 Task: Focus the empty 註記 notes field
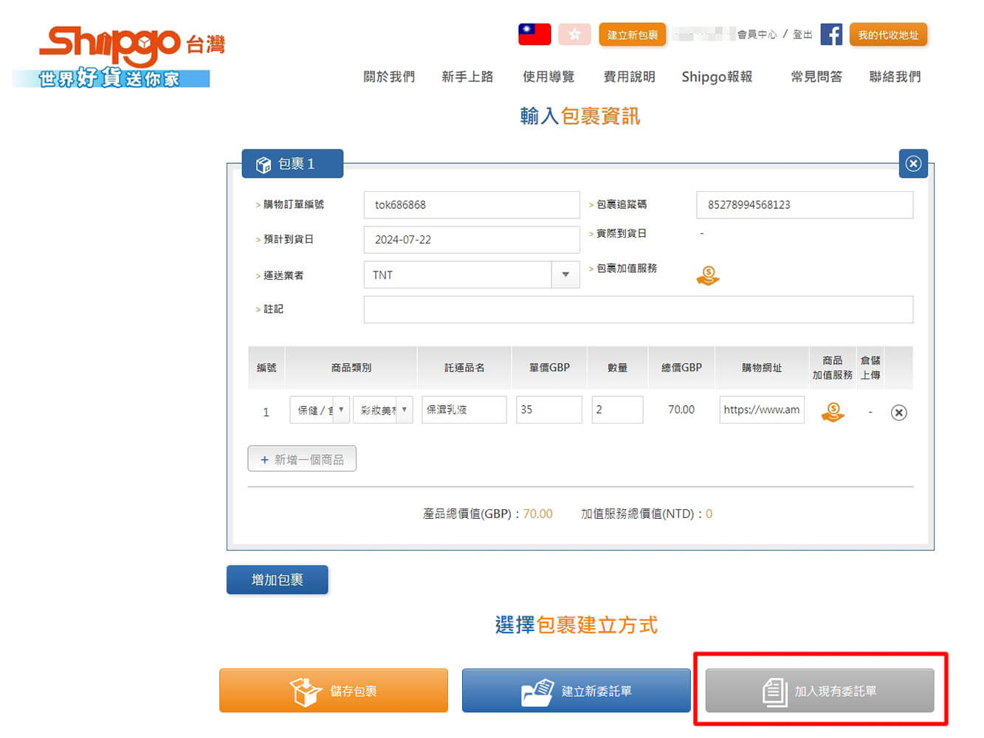pyautogui.click(x=639, y=309)
